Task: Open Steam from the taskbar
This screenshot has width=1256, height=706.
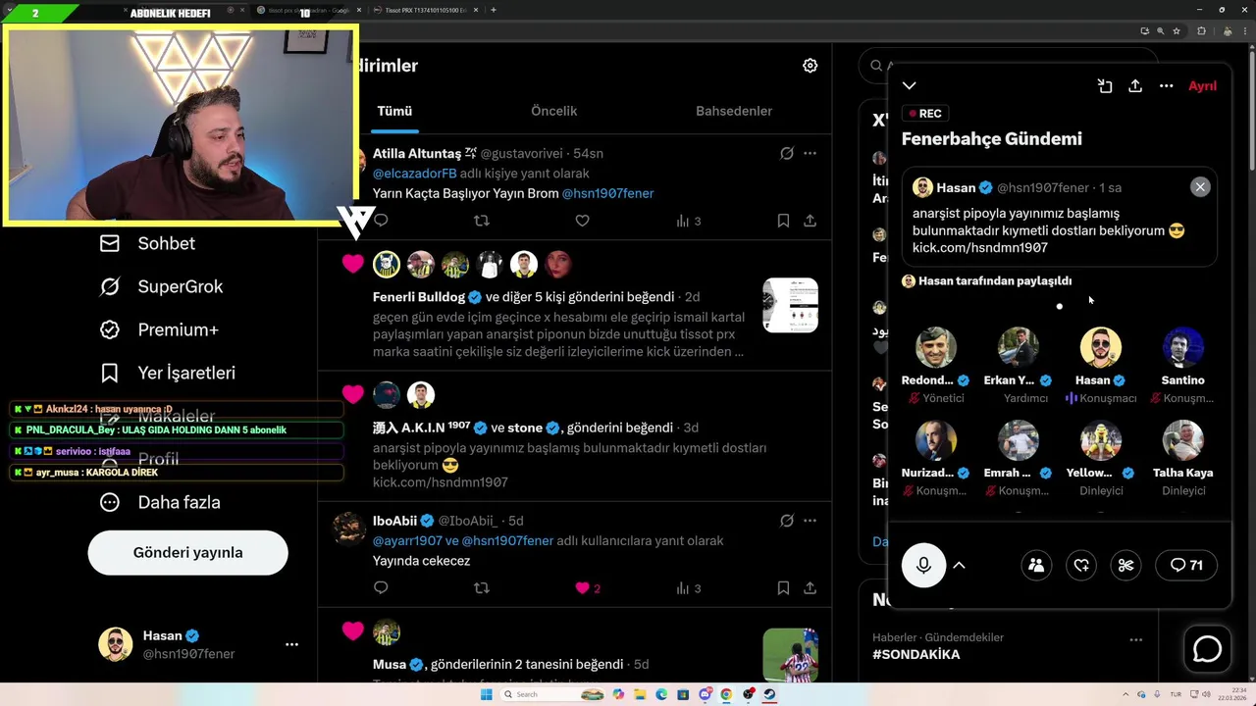Action: 769,694
